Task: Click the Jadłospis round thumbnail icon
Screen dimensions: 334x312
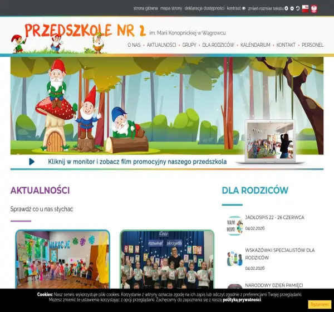Action: 234,226
